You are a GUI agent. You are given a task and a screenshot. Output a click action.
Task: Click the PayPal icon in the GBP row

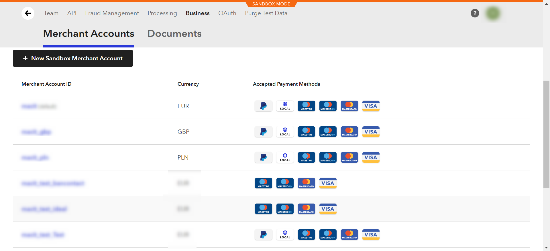click(264, 132)
